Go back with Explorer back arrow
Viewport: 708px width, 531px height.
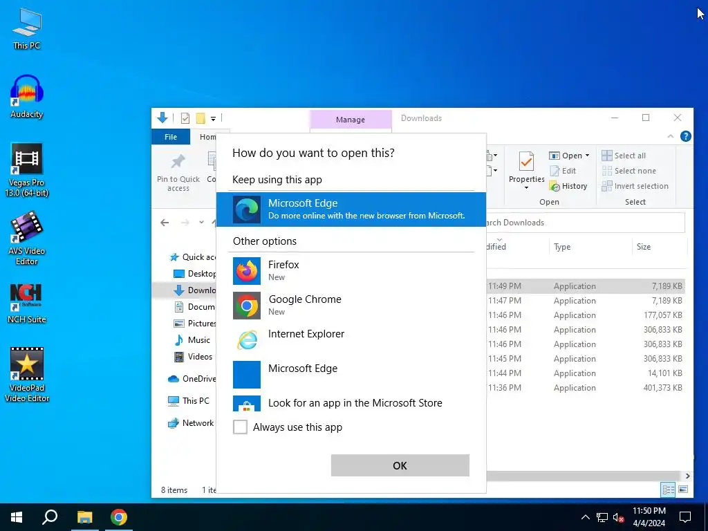tap(165, 222)
